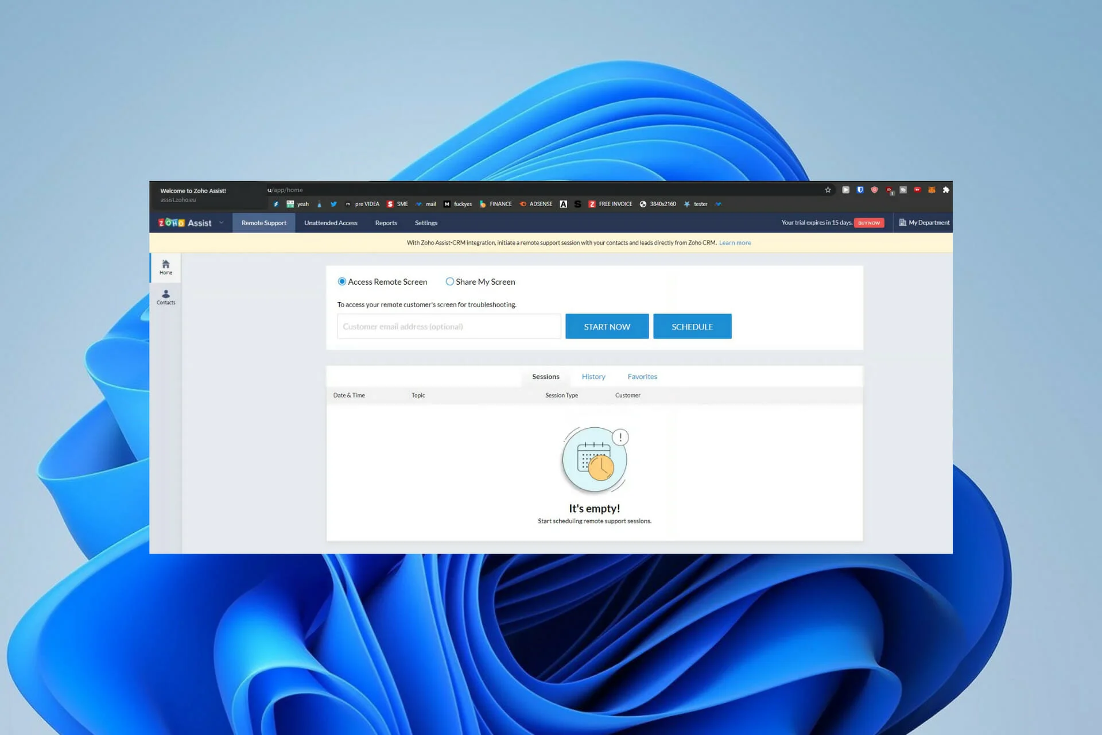Select the Share My Screen radio button

tap(449, 281)
